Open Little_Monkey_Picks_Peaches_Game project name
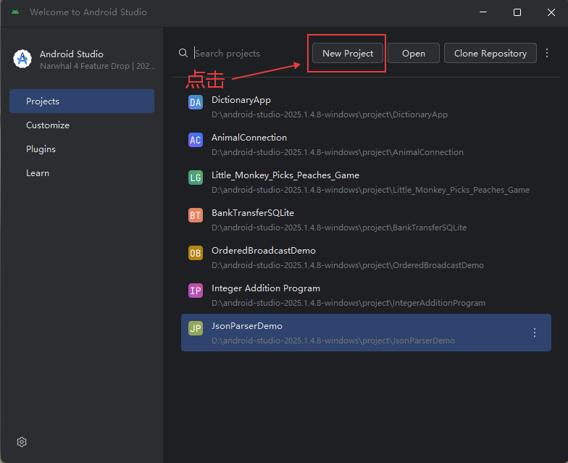The width and height of the screenshot is (568, 463). 285,175
